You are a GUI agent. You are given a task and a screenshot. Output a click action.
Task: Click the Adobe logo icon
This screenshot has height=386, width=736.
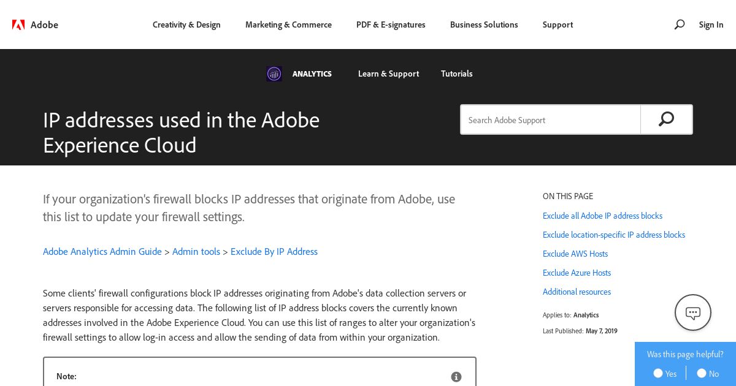pyautogui.click(x=18, y=25)
